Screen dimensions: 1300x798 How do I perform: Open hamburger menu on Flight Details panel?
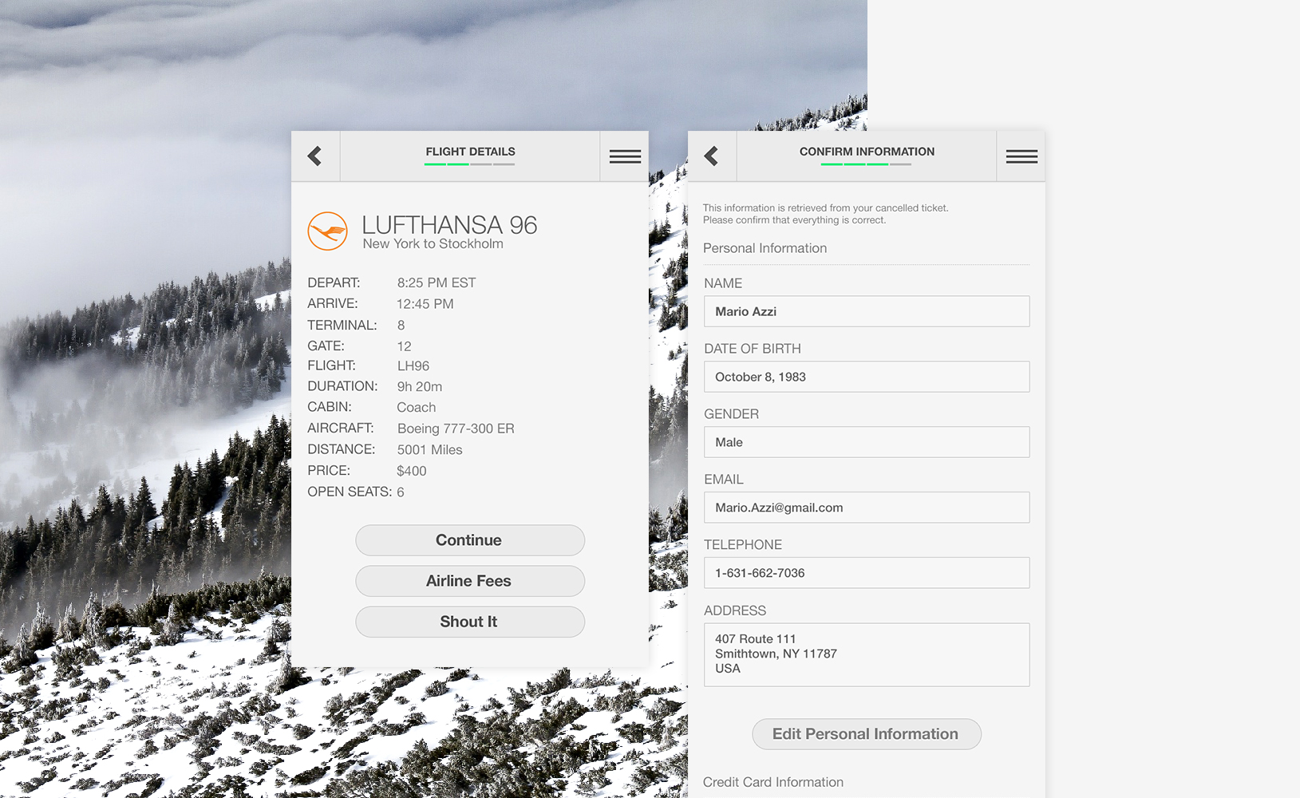624,156
